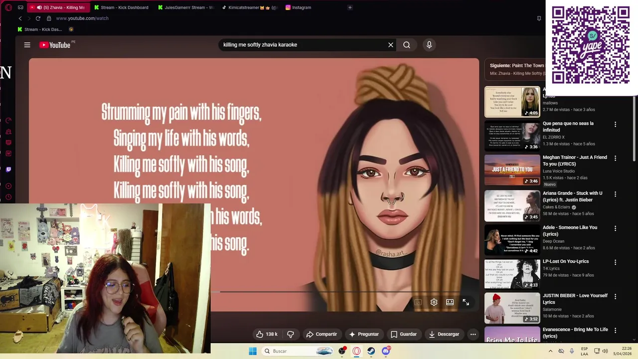Show hidden icons chevron in system tray
638x359 pixels.
(x=550, y=351)
